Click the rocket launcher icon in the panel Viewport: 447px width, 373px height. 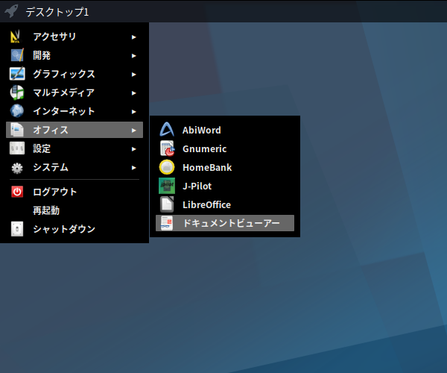point(11,11)
